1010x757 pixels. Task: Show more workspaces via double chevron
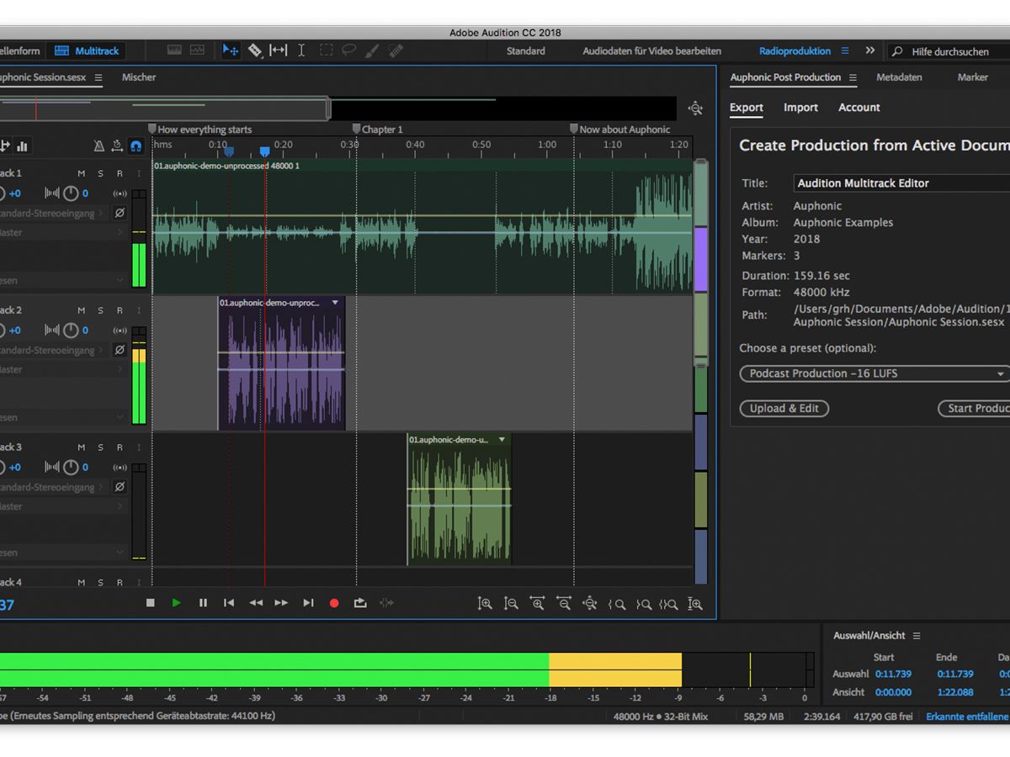pyautogui.click(x=869, y=50)
